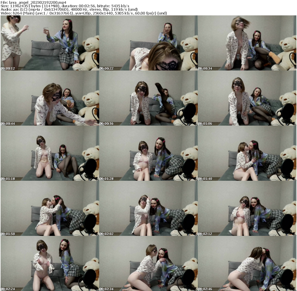The height and width of the screenshot is (291, 297).
Task: Select the frame at 00:00:22
Action: pyautogui.click(x=148, y=43)
